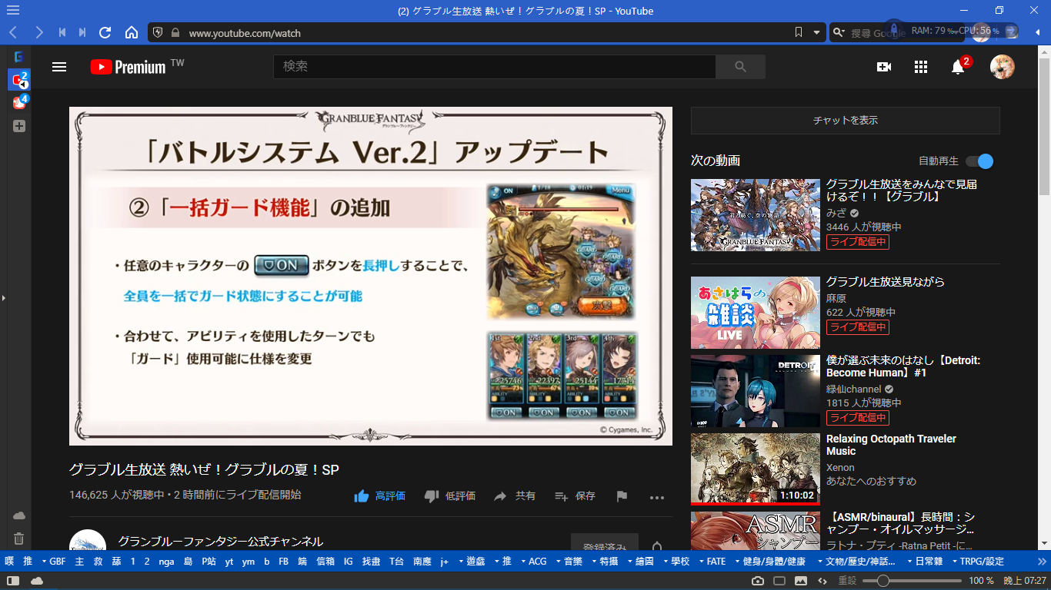Open the 南應 bookmark
The width and height of the screenshot is (1051, 590).
[x=422, y=562]
